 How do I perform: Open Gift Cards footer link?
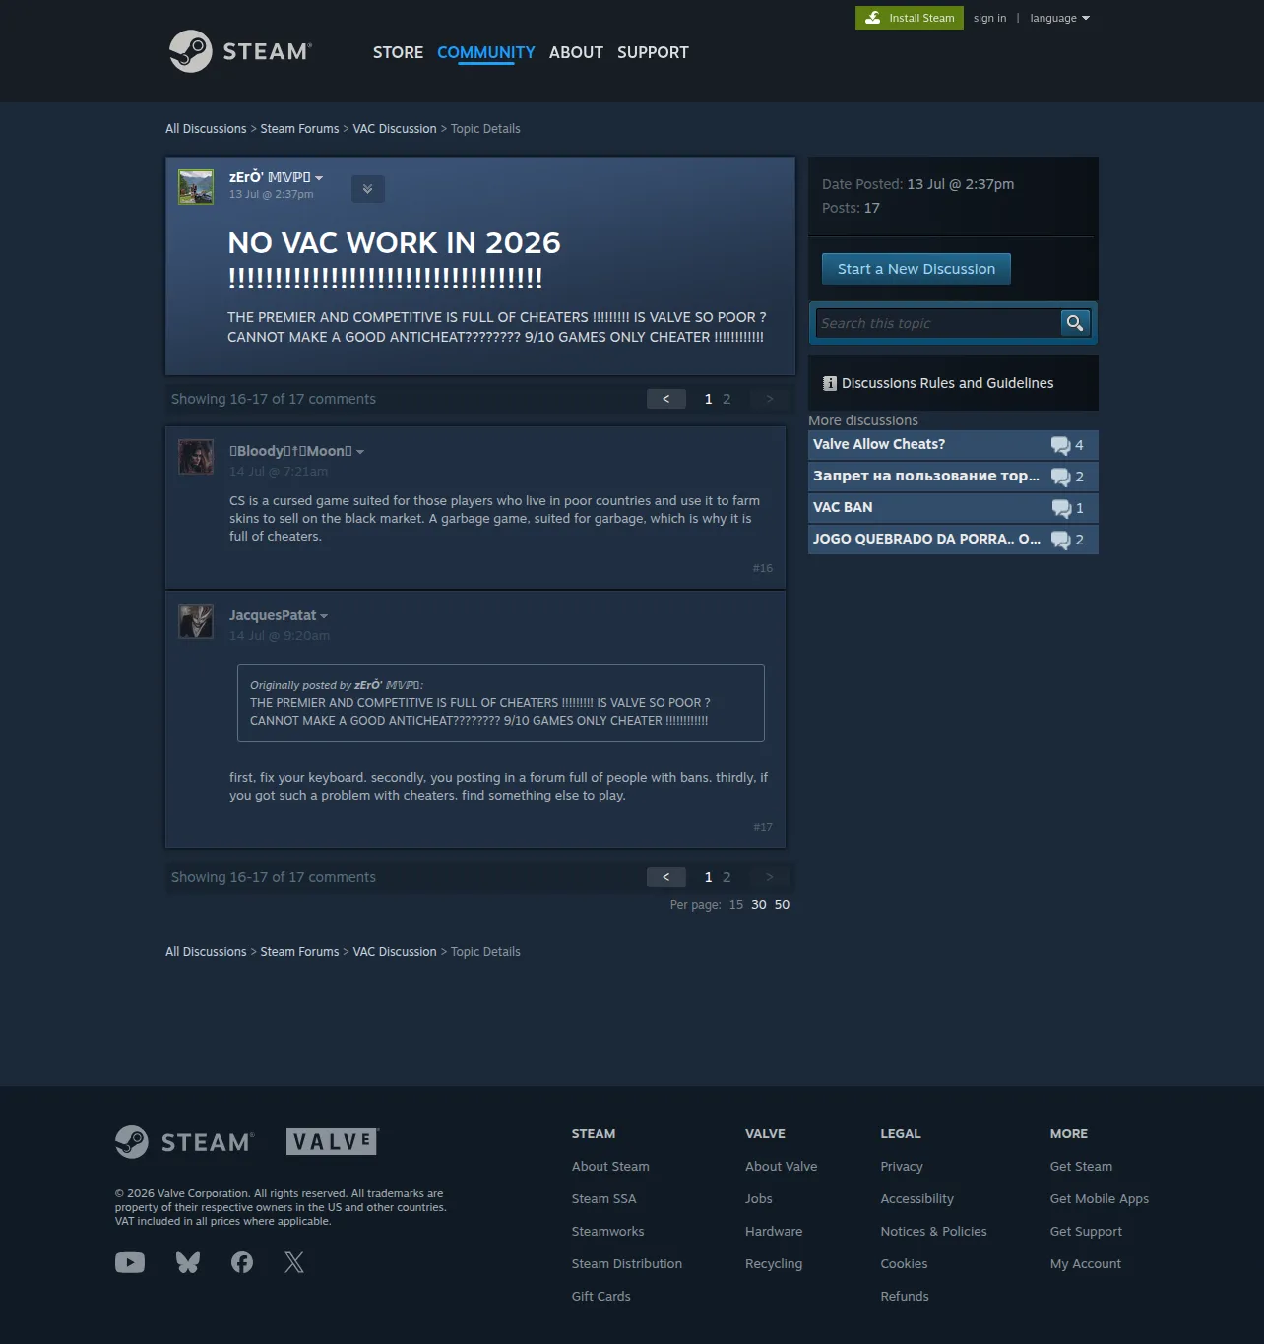coord(600,1297)
